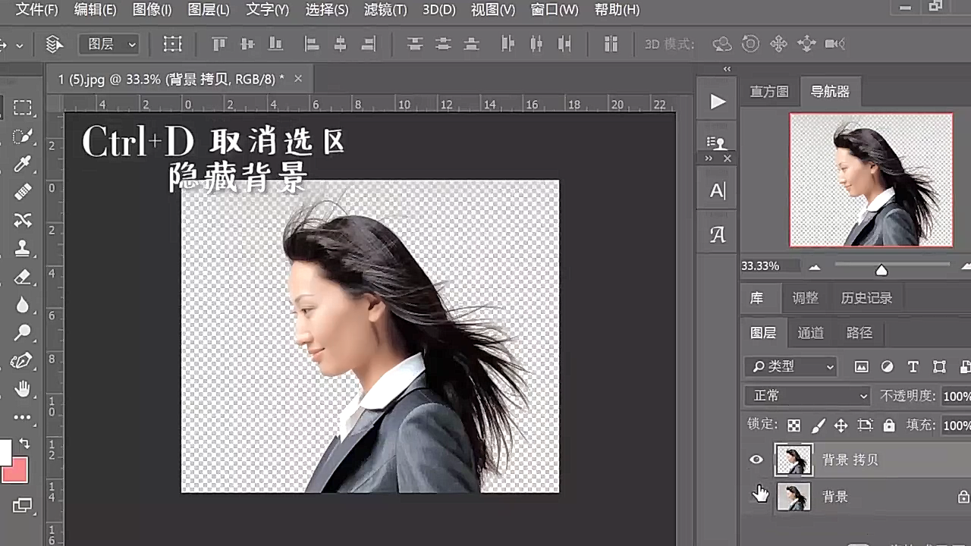This screenshot has width=971, height=546.
Task: Open the 编辑(E) menu
Action: coord(95,10)
